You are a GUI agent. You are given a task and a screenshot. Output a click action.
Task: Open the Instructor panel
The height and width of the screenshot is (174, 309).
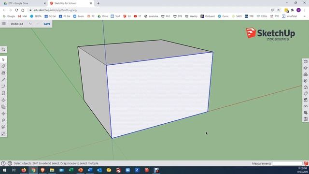[306, 68]
